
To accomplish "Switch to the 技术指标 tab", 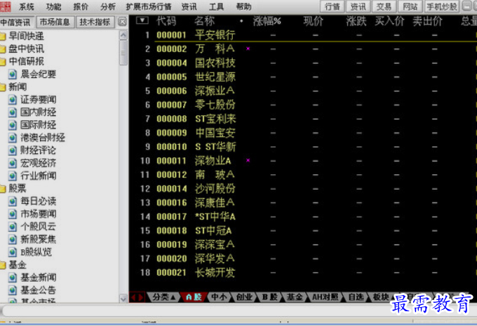I will (x=95, y=22).
